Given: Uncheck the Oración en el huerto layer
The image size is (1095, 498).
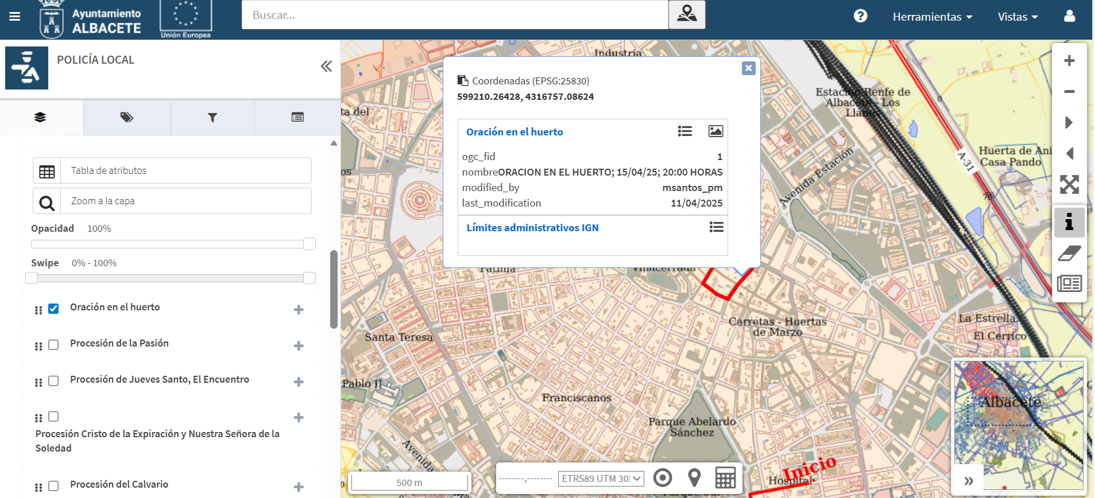Looking at the screenshot, I should [53, 309].
